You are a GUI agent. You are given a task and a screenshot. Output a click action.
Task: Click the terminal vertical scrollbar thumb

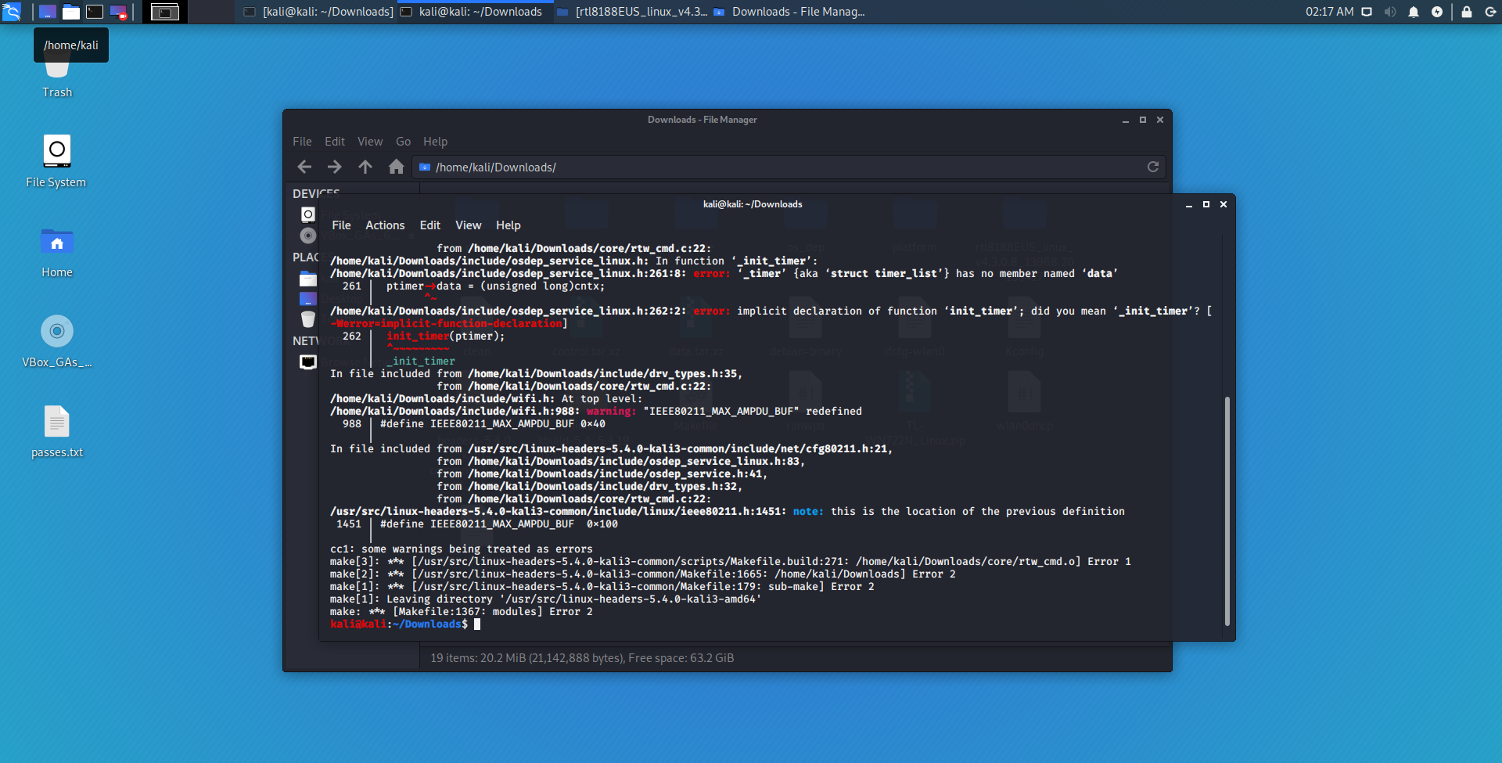pyautogui.click(x=1227, y=511)
